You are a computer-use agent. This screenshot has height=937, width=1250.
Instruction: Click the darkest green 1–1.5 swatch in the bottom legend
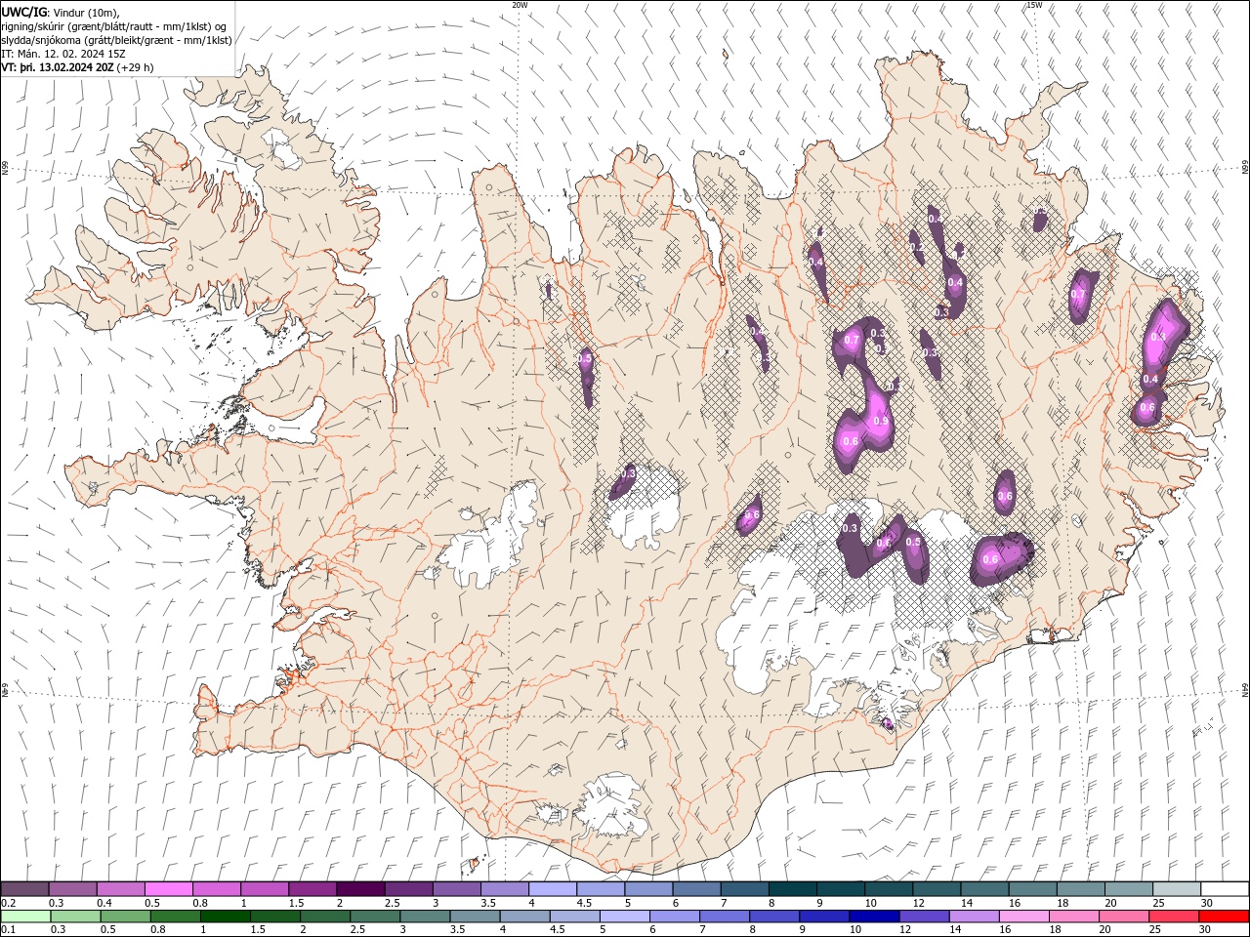coord(225,917)
